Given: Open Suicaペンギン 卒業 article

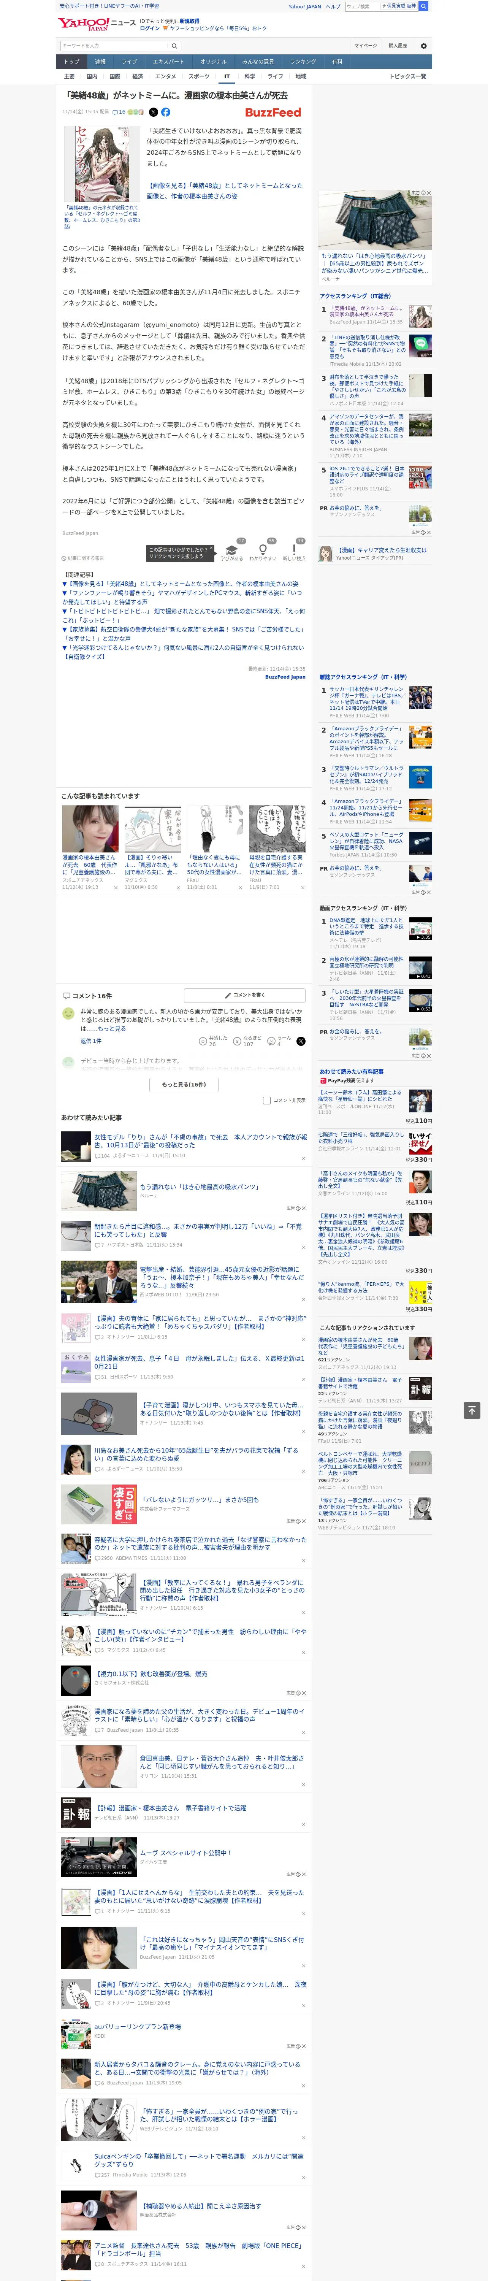Looking at the screenshot, I should (198, 2160).
